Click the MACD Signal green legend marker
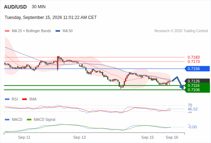The height and width of the screenshot is (143, 211). click(29, 119)
